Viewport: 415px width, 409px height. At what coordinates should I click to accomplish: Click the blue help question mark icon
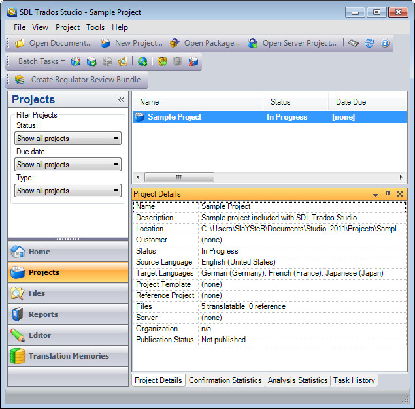point(385,43)
